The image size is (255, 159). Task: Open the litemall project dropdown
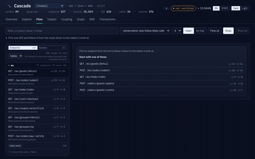tap(49, 6)
